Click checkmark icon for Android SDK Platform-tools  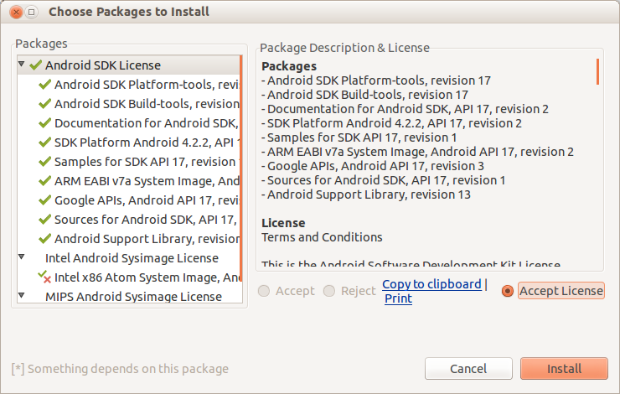tap(44, 85)
